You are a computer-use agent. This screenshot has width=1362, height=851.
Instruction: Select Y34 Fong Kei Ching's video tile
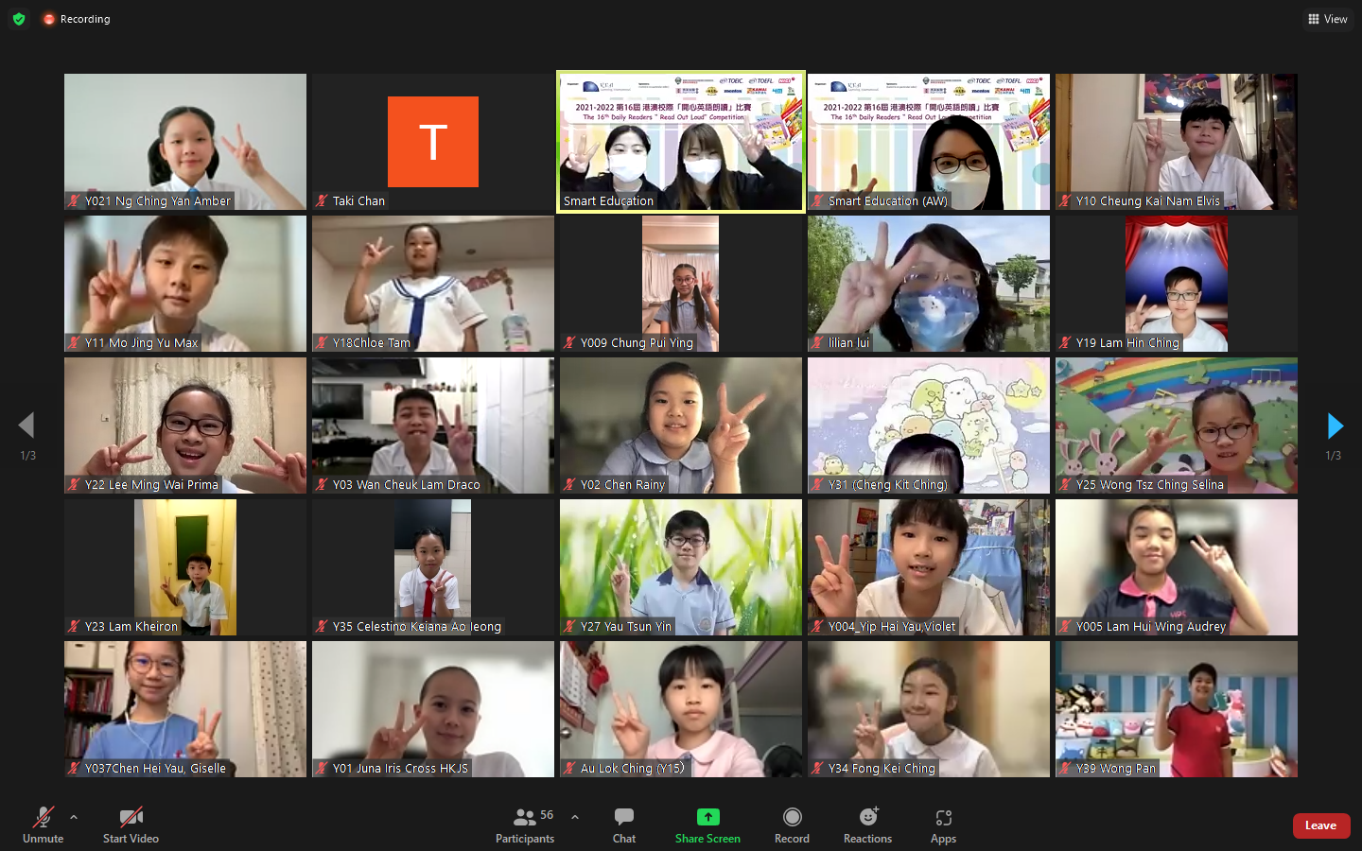[929, 709]
